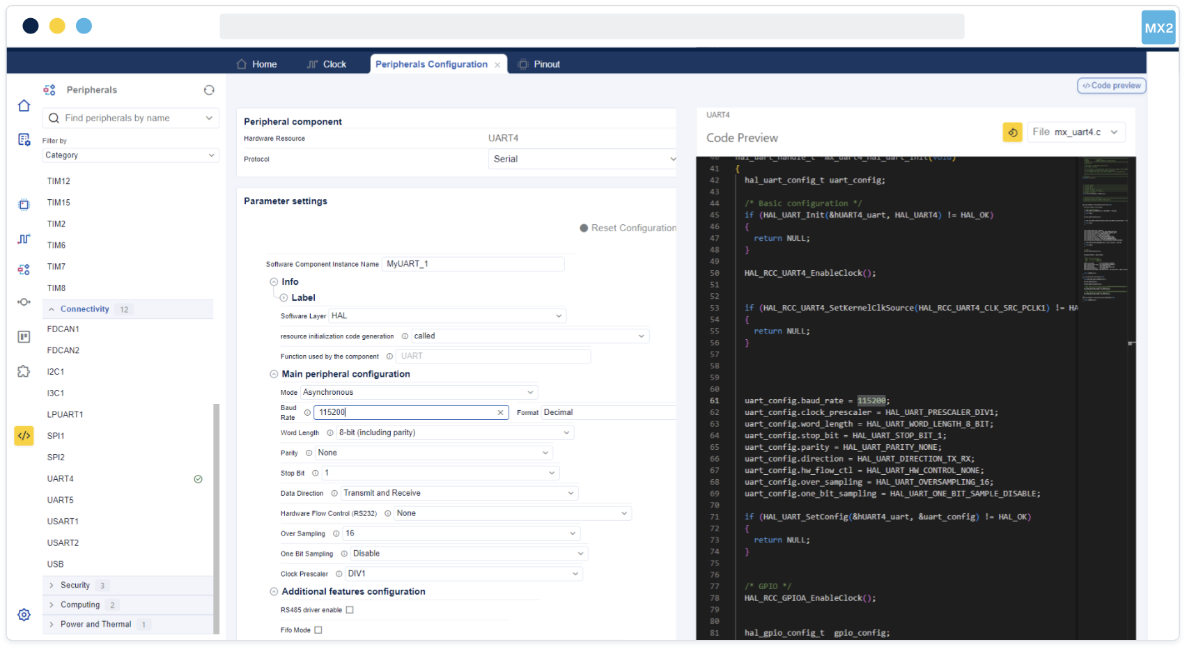Open settings gear at sidebar bottom
The image size is (1187, 649).
(x=24, y=615)
